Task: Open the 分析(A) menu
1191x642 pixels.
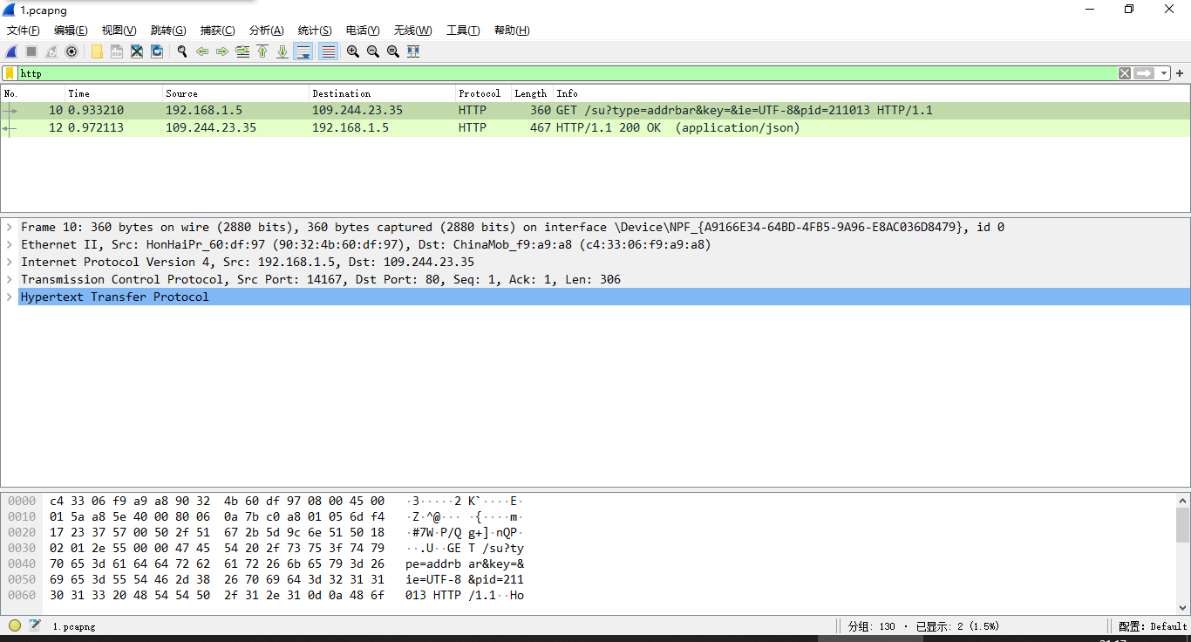Action: pyautogui.click(x=266, y=31)
